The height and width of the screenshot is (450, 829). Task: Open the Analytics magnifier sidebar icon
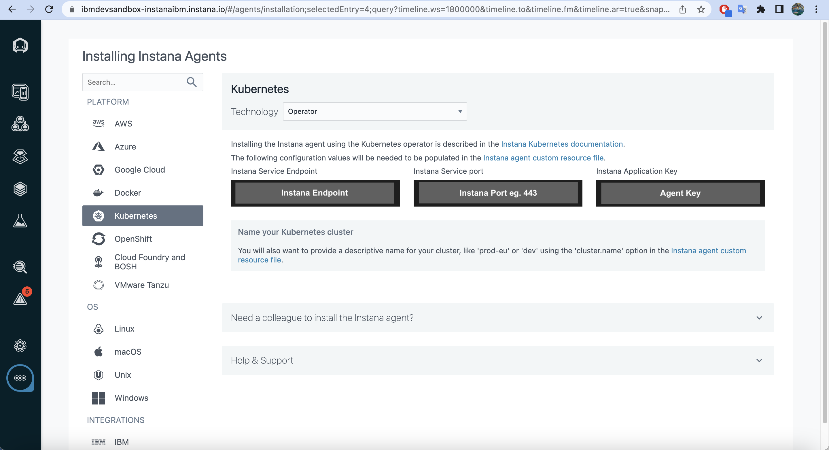(20, 267)
